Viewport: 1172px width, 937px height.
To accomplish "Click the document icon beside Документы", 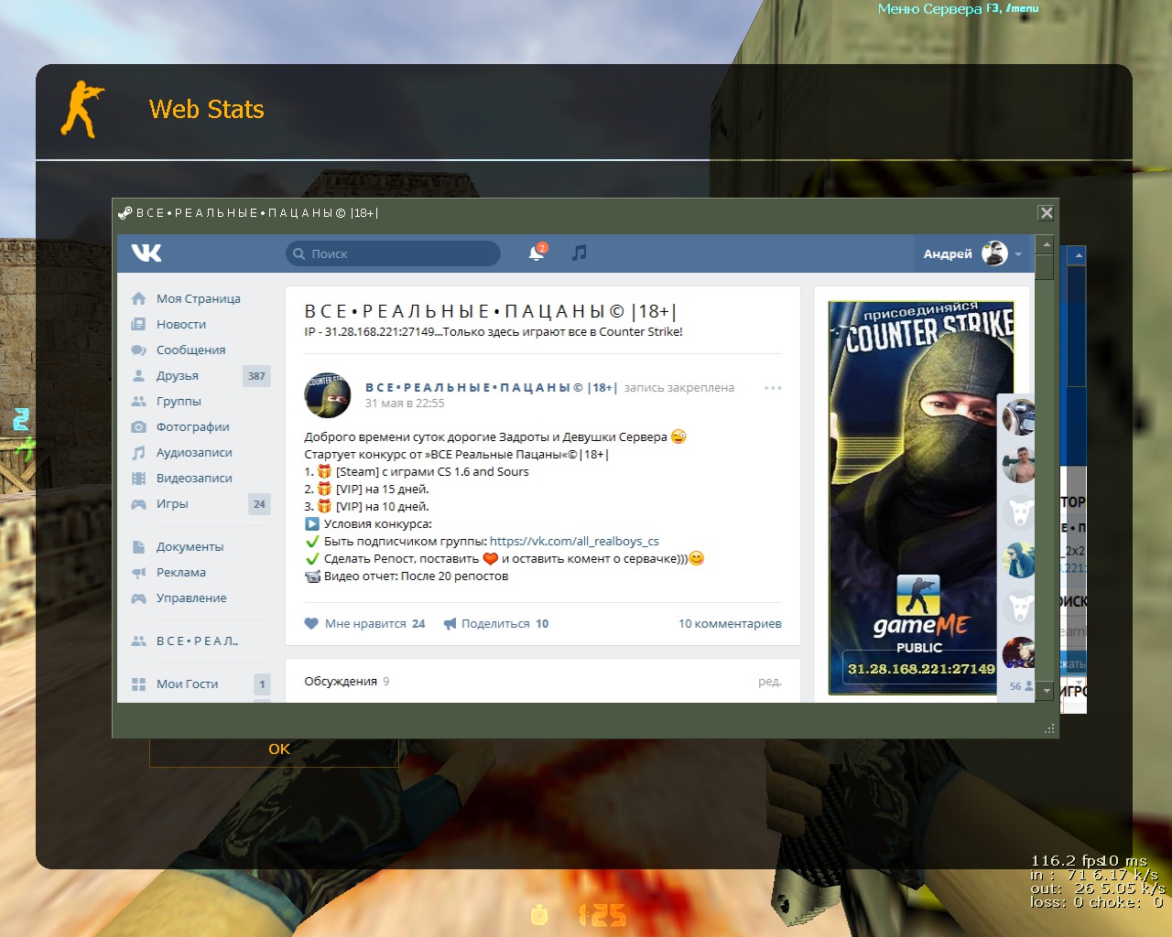I will [x=138, y=546].
